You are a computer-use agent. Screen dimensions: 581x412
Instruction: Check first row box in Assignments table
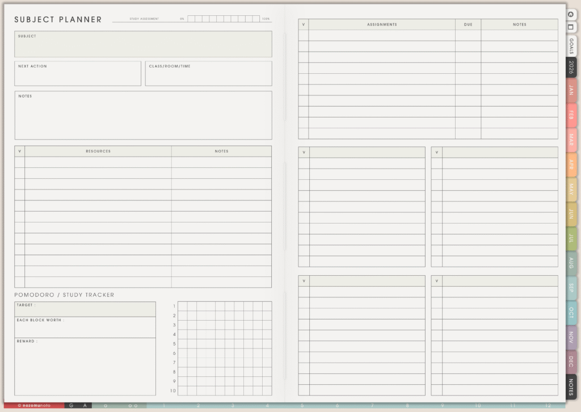pos(304,35)
